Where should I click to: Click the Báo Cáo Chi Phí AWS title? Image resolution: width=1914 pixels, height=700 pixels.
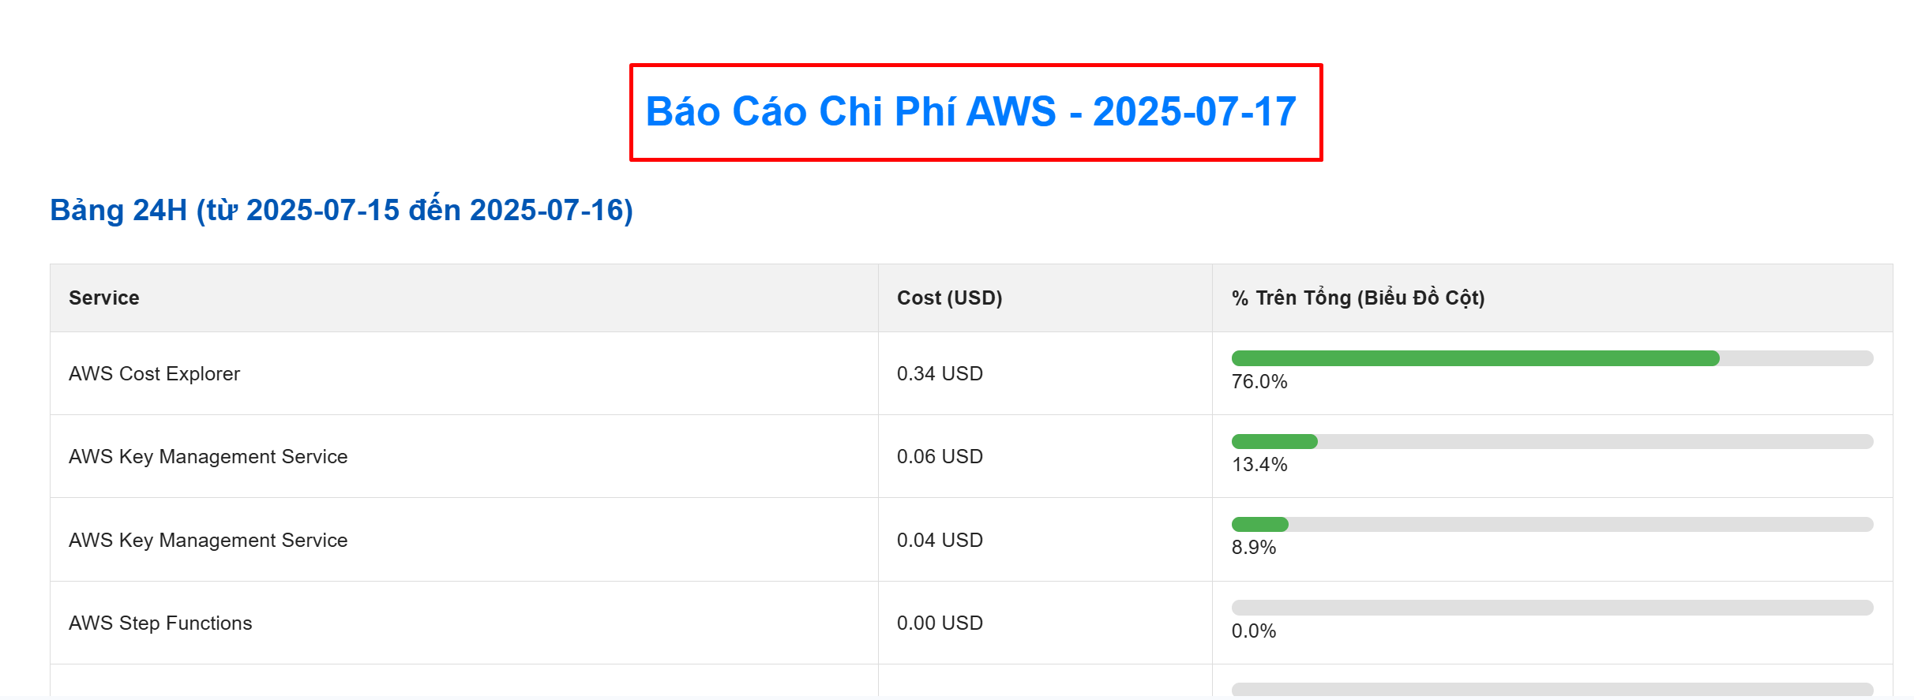click(x=971, y=111)
